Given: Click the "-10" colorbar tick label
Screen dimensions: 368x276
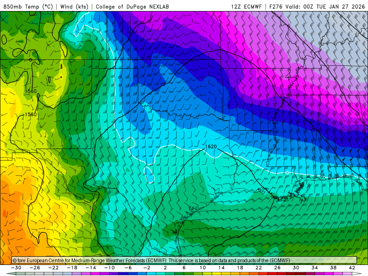Looking at the screenshot, I should 109,268.
